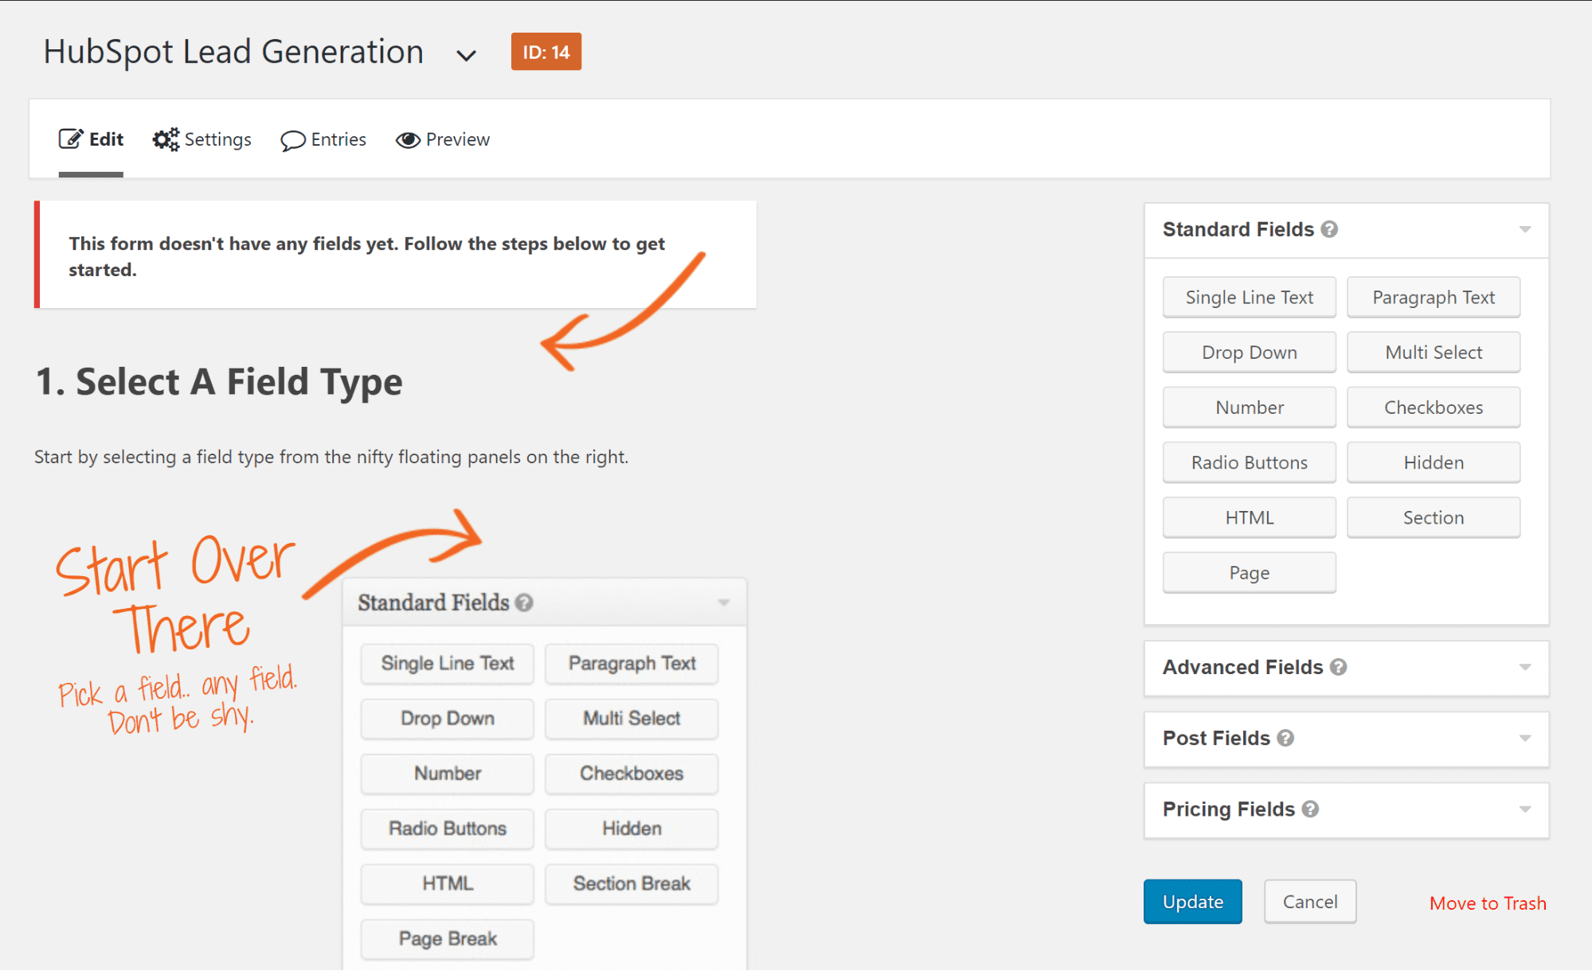Expand the Pricing Fields panel arrow
1592x971 pixels.
tap(1525, 809)
